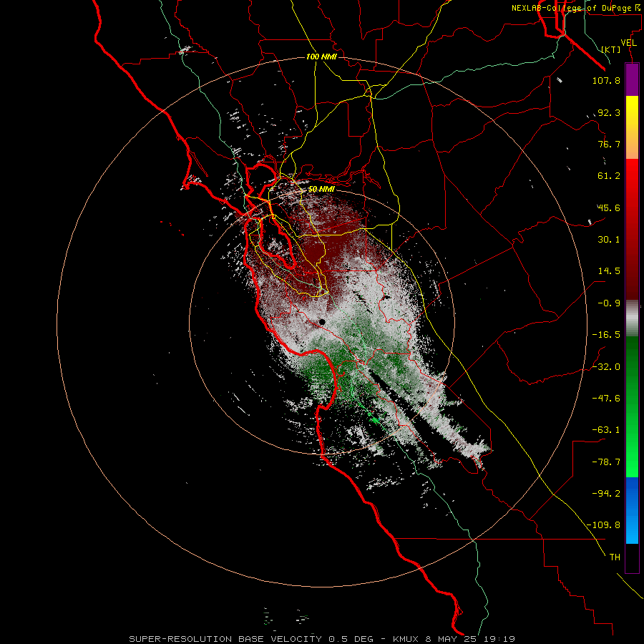Click the 45.6 velocity scale label
The image size is (644, 644).
click(x=609, y=208)
